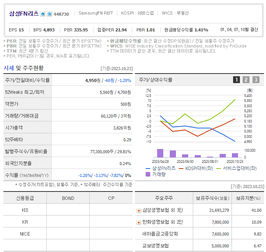Toggle KOSPI대비(좌) red legend entry
This screenshot has height=252, width=266.
[x=196, y=168]
